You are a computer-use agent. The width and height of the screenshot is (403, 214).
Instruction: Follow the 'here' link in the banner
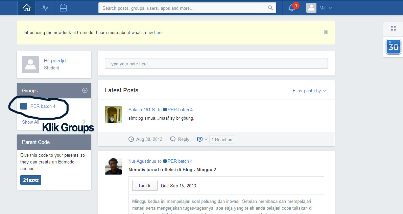pyautogui.click(x=158, y=33)
